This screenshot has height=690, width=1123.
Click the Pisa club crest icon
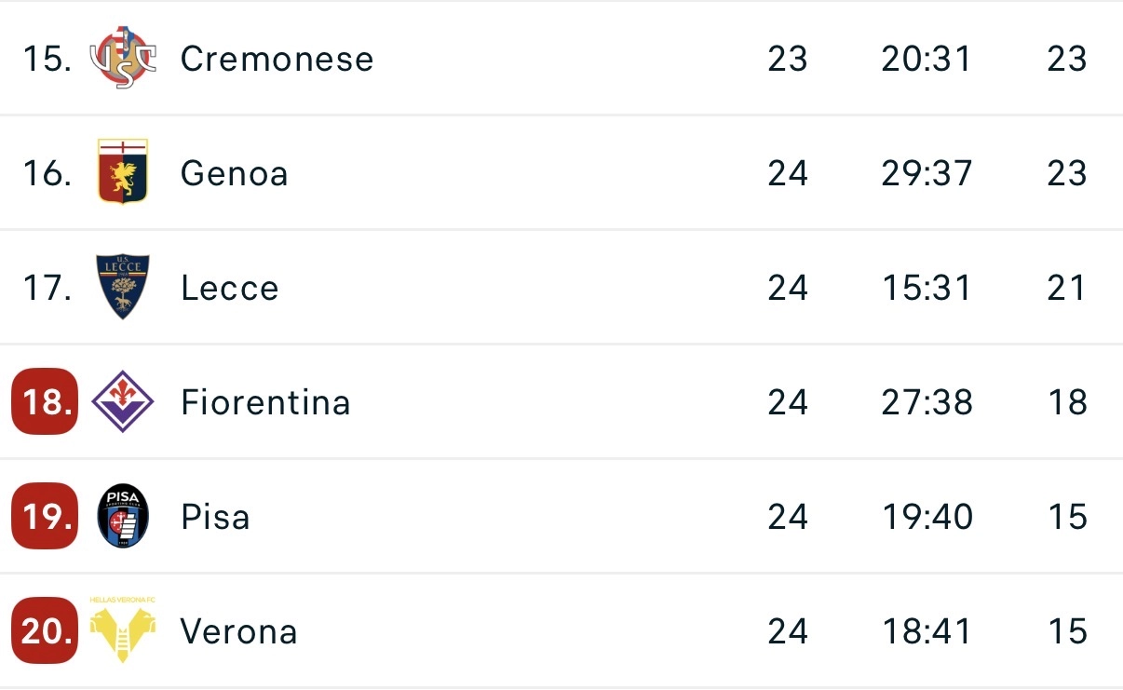tap(123, 517)
